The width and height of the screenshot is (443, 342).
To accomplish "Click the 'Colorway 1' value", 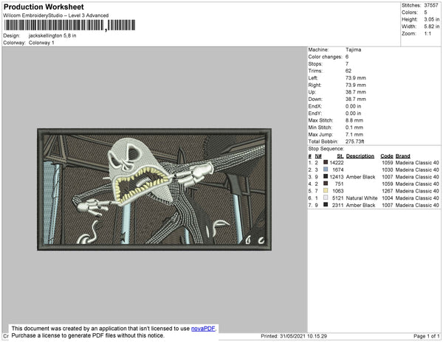I will [41, 43].
